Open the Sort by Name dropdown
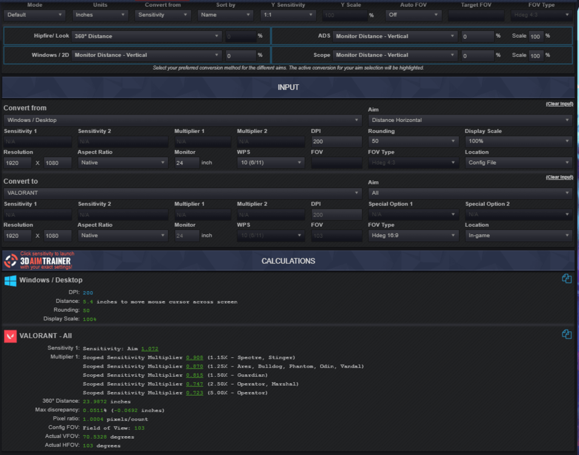579x455 pixels. [x=226, y=15]
